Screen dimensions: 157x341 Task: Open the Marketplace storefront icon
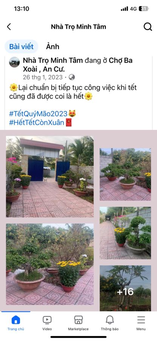click(78, 320)
